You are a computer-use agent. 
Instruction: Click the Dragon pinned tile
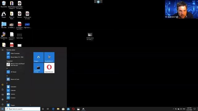pyautogui.click(x=38, y=57)
